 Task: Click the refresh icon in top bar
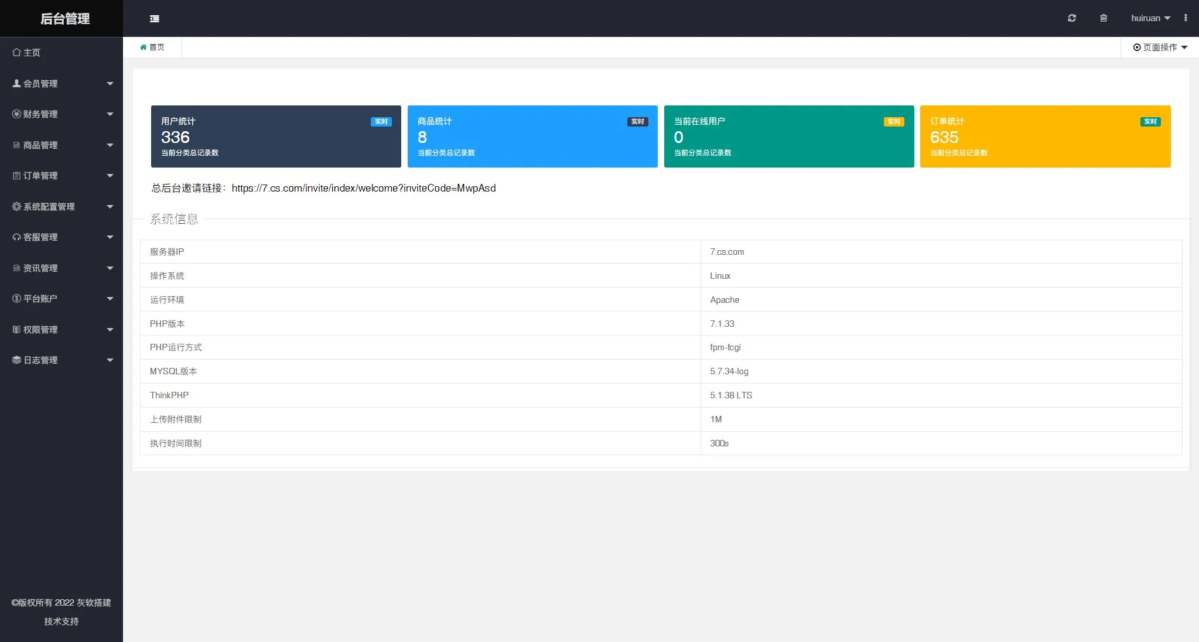[x=1072, y=18]
